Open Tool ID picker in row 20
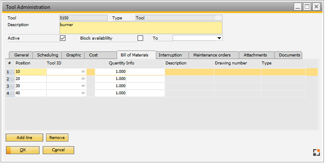 (83, 79)
